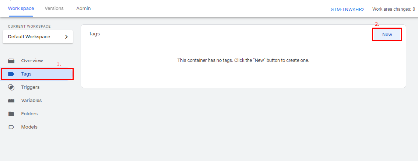
Task: Click the GTM-TNWKHR2 container ID link
Action: (x=347, y=9)
